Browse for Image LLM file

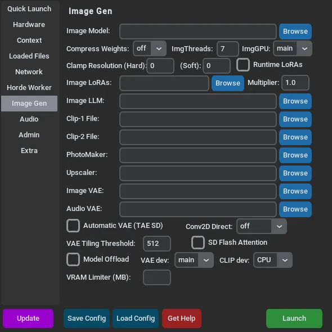coord(295,101)
